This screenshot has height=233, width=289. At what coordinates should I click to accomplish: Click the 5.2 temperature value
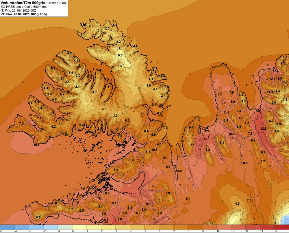tap(53, 68)
